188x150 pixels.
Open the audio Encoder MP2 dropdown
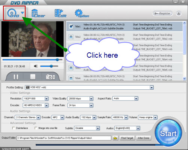[58, 117]
